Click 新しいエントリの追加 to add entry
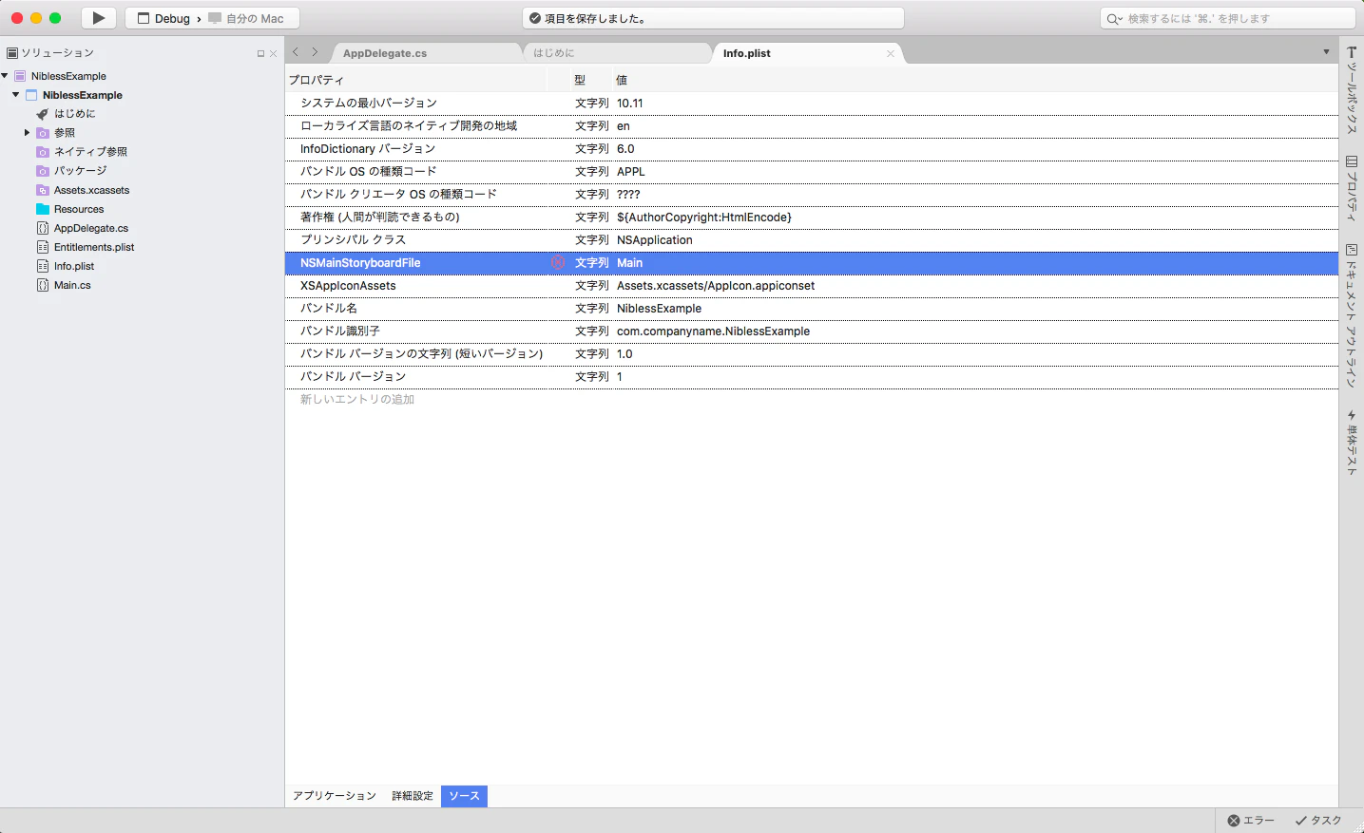The image size is (1364, 833). tap(357, 400)
